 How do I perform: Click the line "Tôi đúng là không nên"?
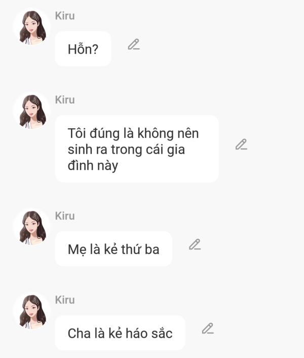[x=133, y=133]
